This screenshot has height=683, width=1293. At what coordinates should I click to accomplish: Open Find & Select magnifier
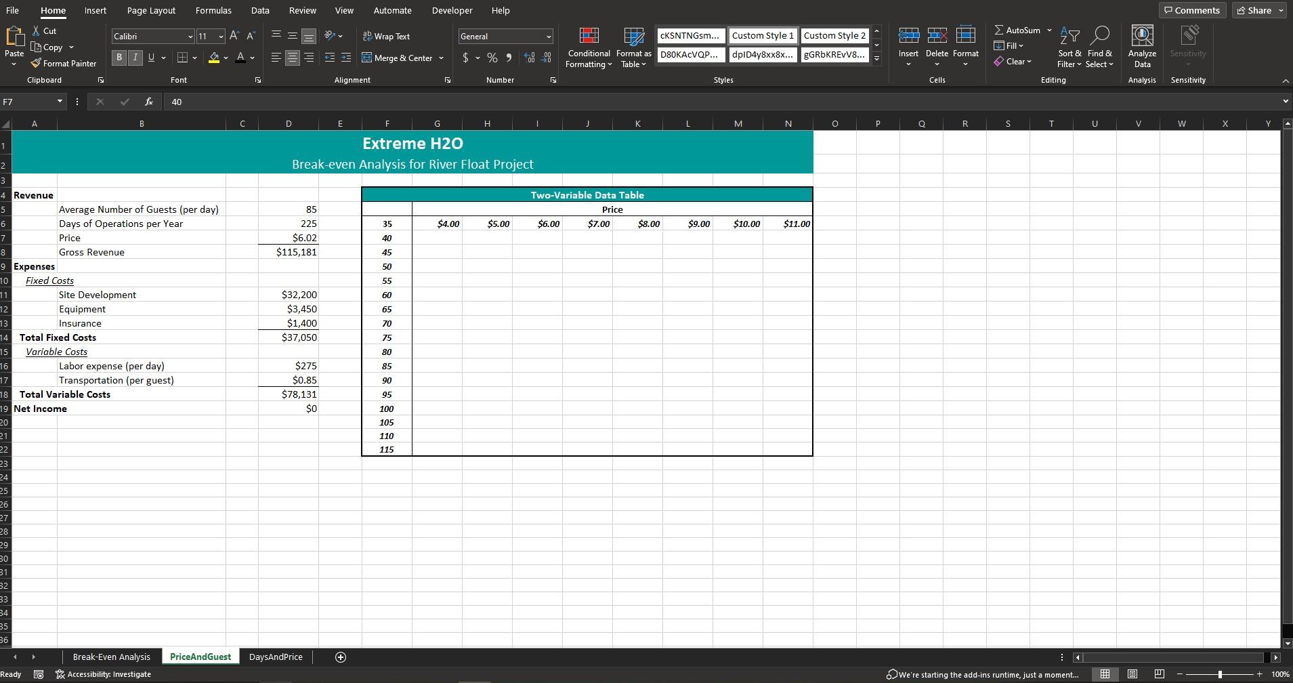[1100, 47]
